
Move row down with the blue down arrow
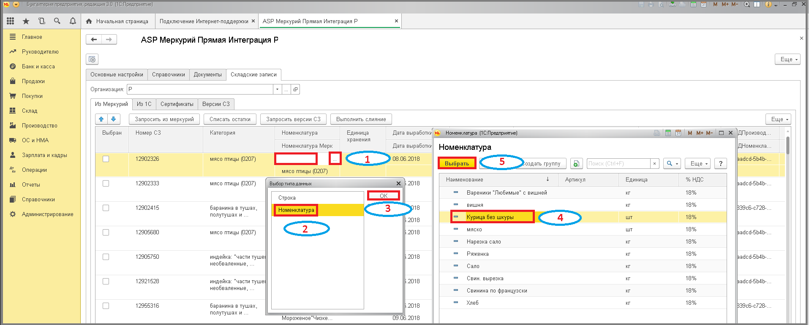114,119
